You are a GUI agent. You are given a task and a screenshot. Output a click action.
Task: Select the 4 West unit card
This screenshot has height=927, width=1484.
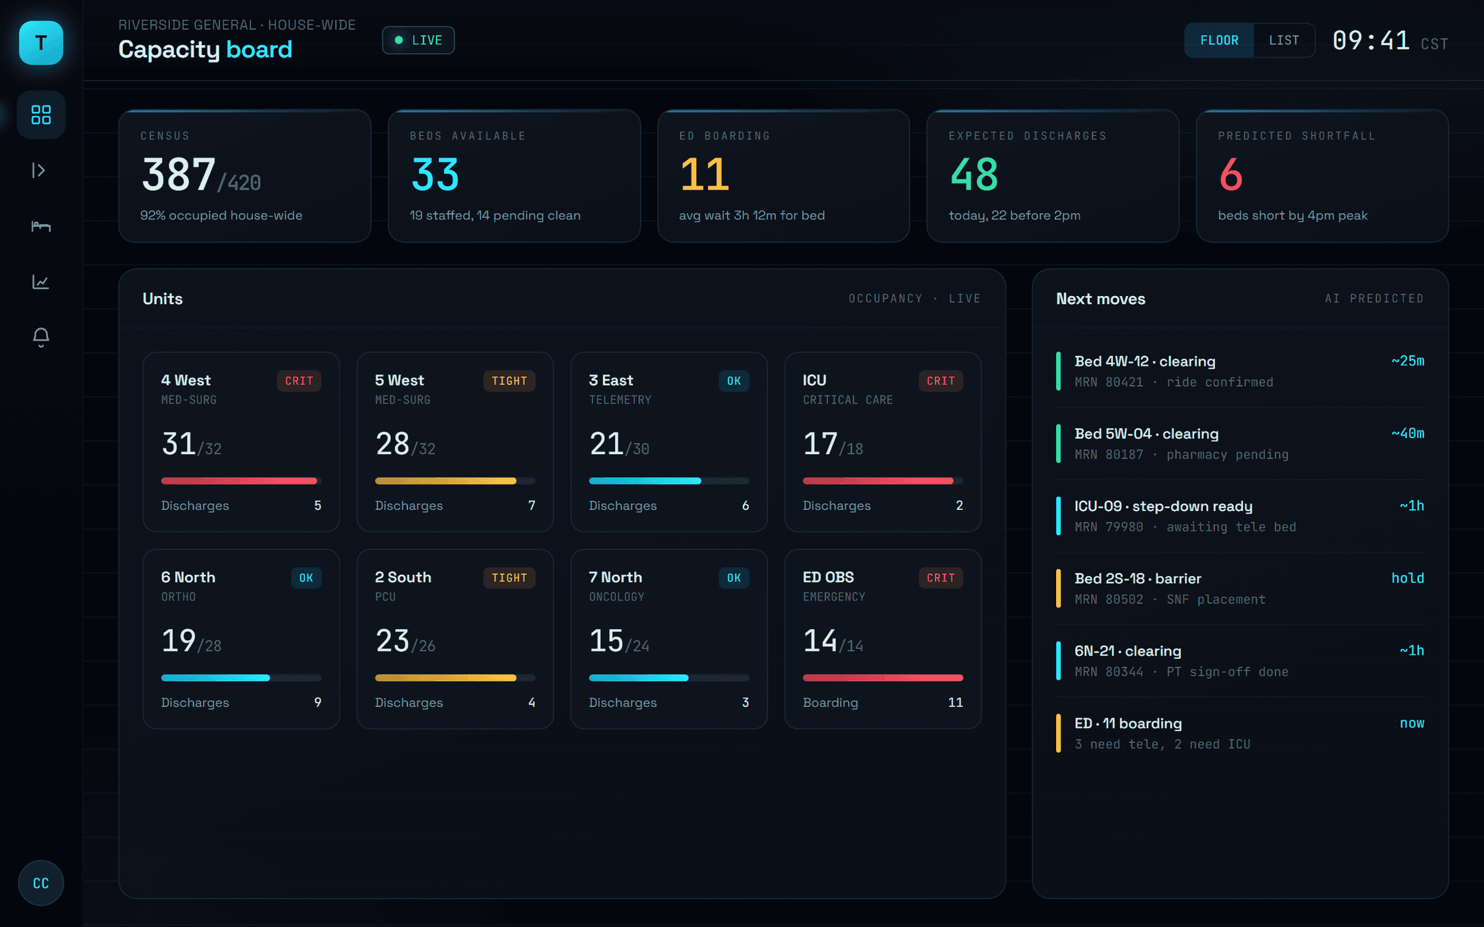[241, 442]
